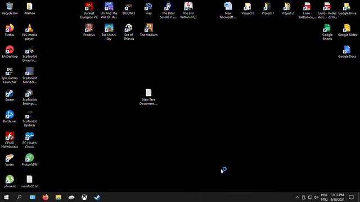
Task: Open the volume control in tray
Action: click(316, 197)
